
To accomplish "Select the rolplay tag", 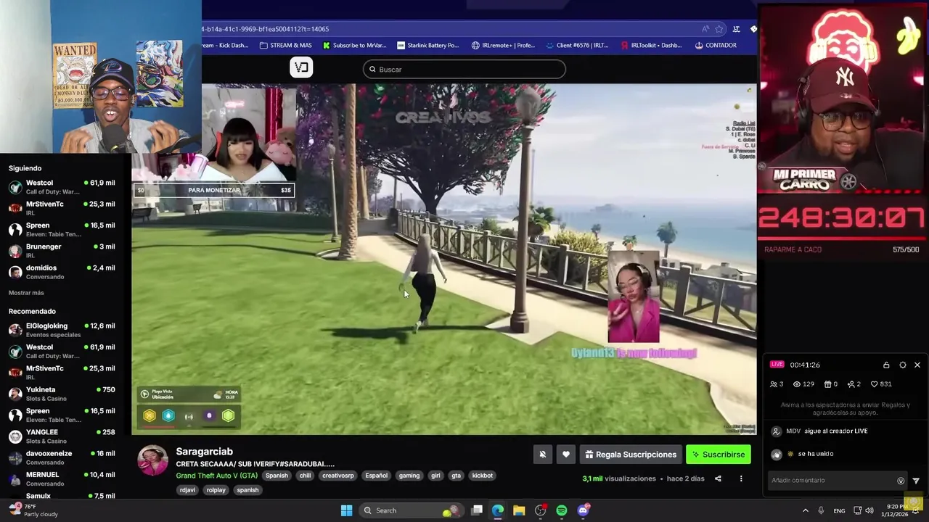I will point(216,490).
